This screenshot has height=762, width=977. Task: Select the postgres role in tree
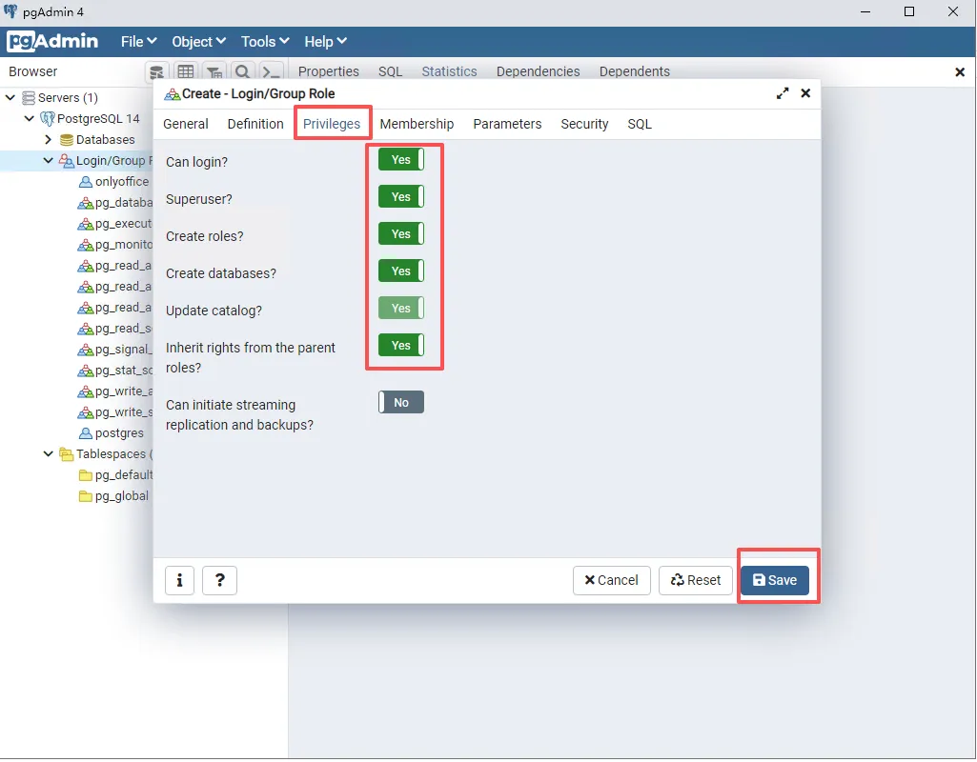click(120, 433)
